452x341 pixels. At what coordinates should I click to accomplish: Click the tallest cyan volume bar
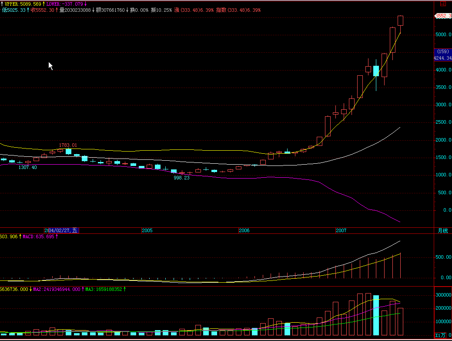(x=376, y=315)
